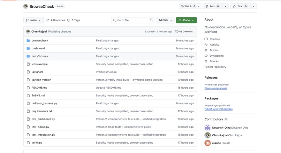Click the fork icon next to 0 forks
This screenshot has width=281, height=153.
click(206, 61)
